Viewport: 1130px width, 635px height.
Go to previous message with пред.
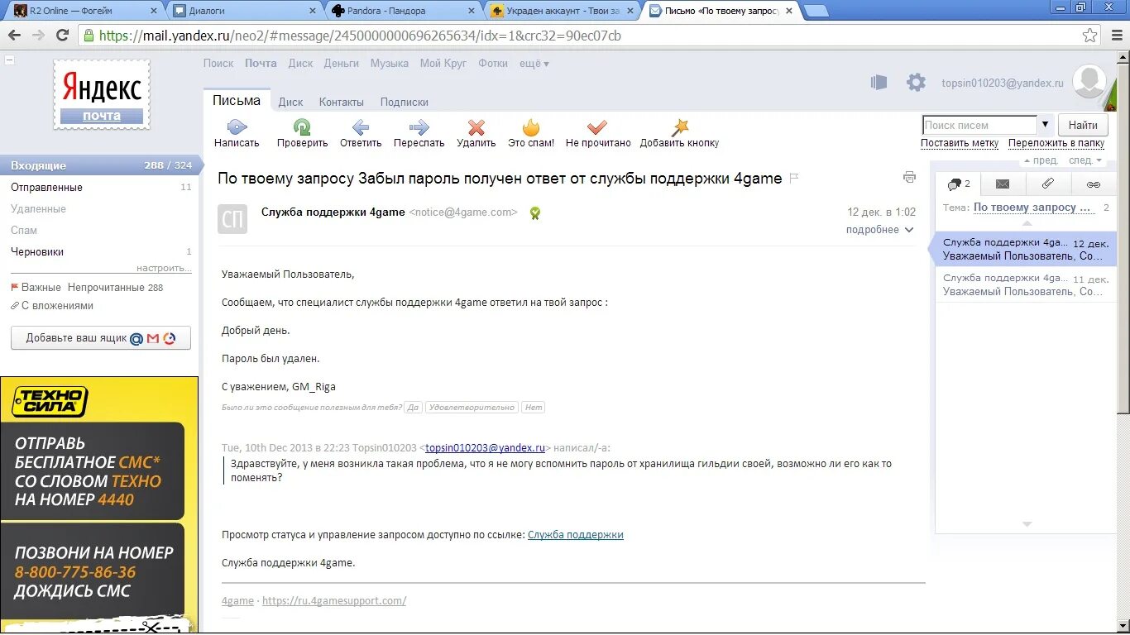coord(1041,160)
